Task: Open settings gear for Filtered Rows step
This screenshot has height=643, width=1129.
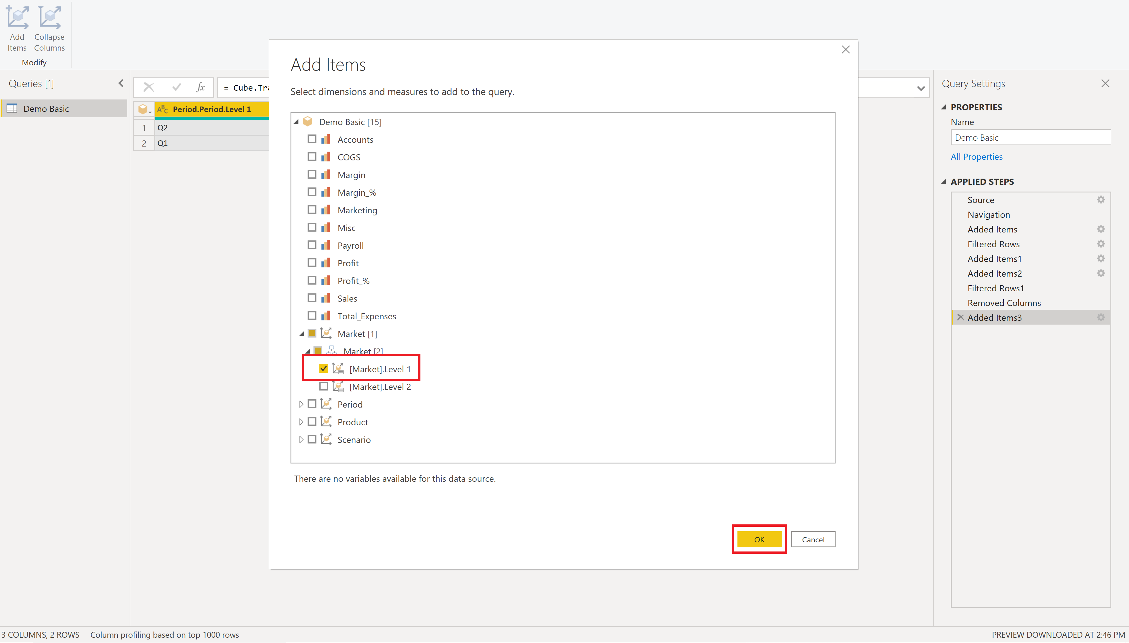Action: coord(1101,244)
